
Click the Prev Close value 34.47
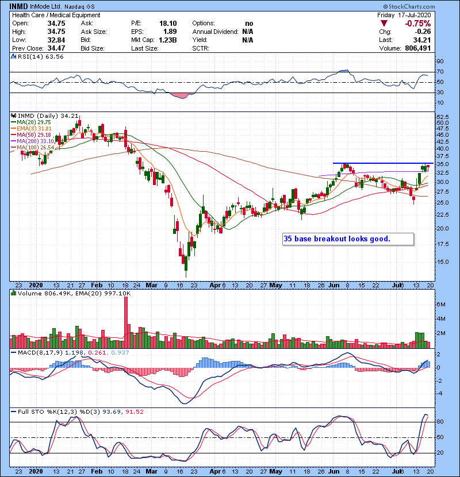coord(56,48)
